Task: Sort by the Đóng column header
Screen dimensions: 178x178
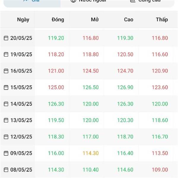Action: point(58,20)
